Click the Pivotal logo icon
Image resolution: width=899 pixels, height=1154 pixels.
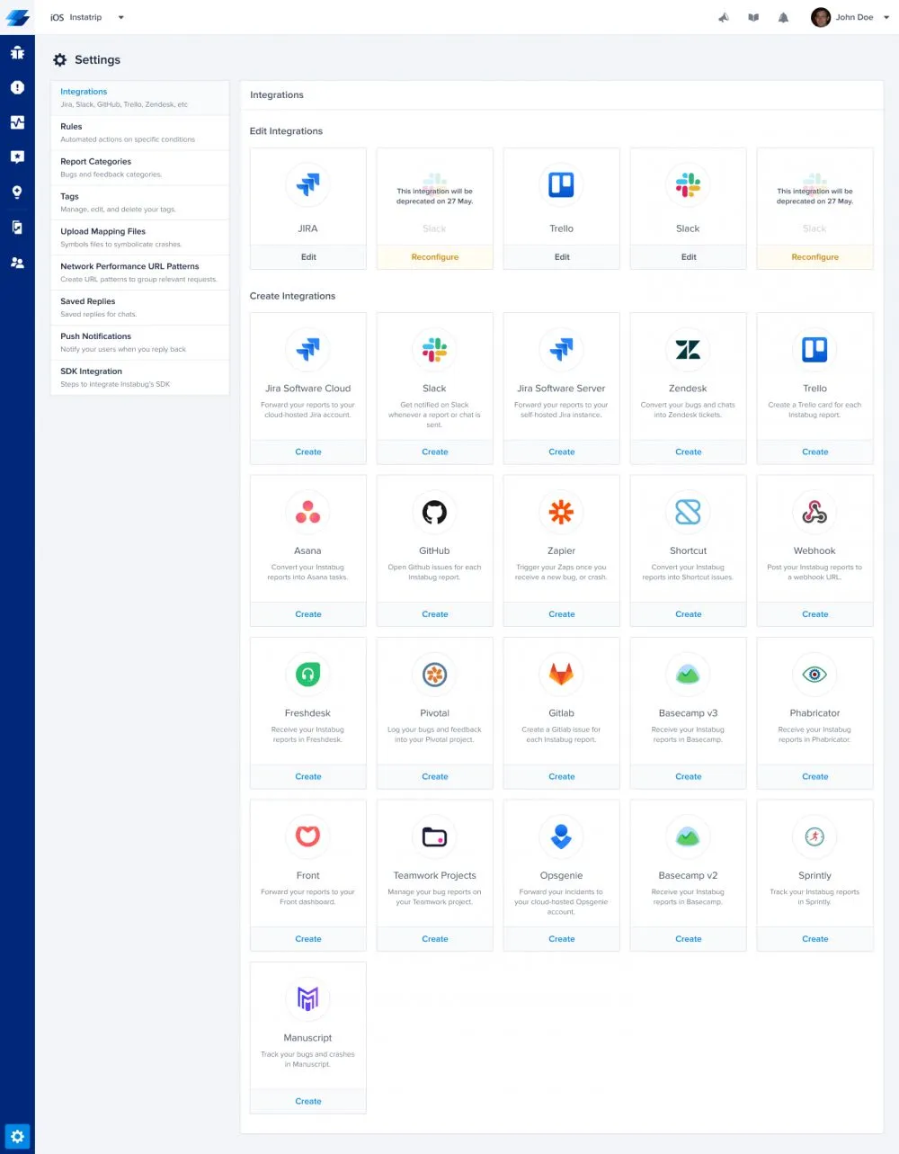[x=435, y=674]
